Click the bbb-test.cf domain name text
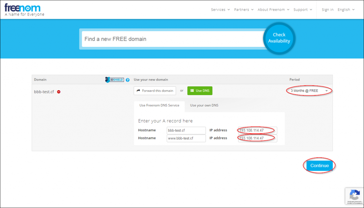Image resolution: width=364 pixels, height=208 pixels. coord(44,92)
